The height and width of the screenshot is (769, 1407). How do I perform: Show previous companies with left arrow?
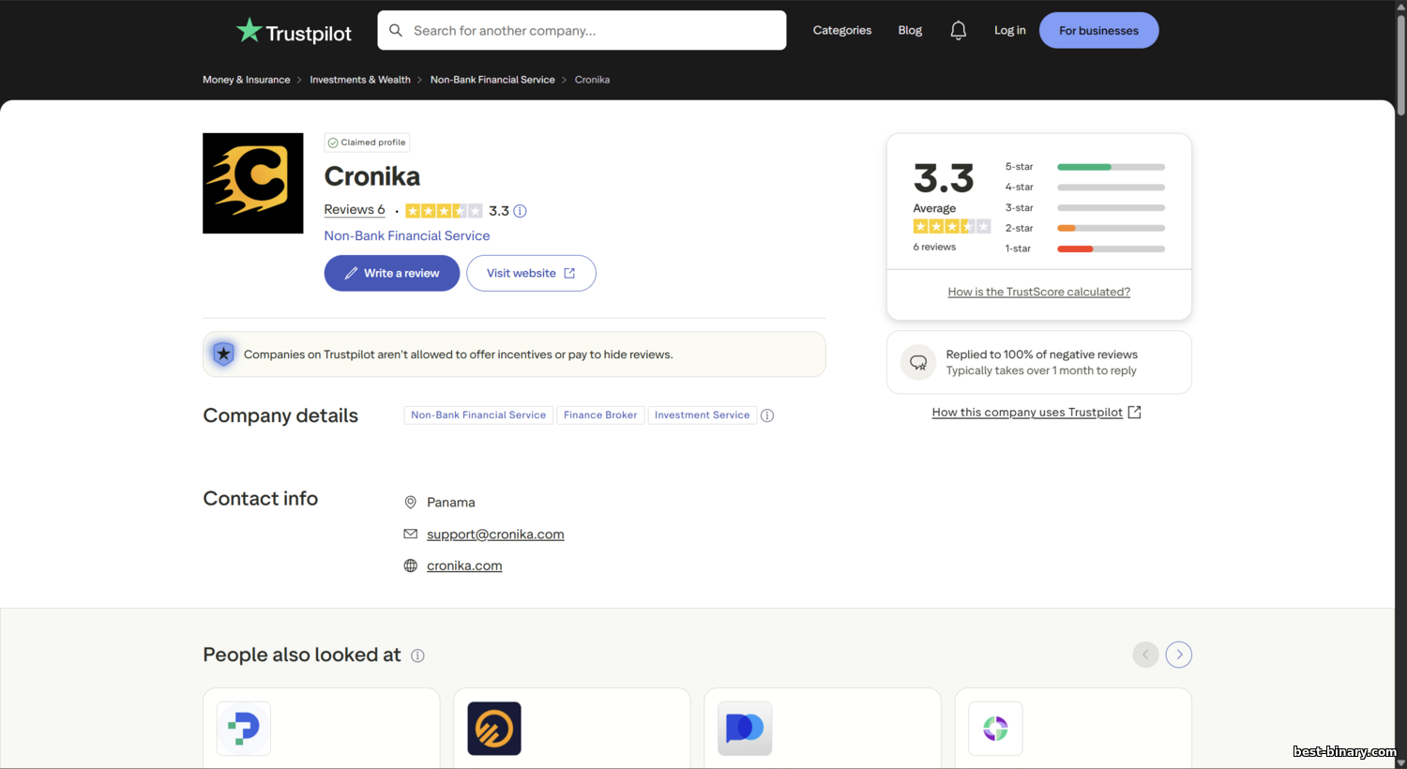[x=1145, y=655]
